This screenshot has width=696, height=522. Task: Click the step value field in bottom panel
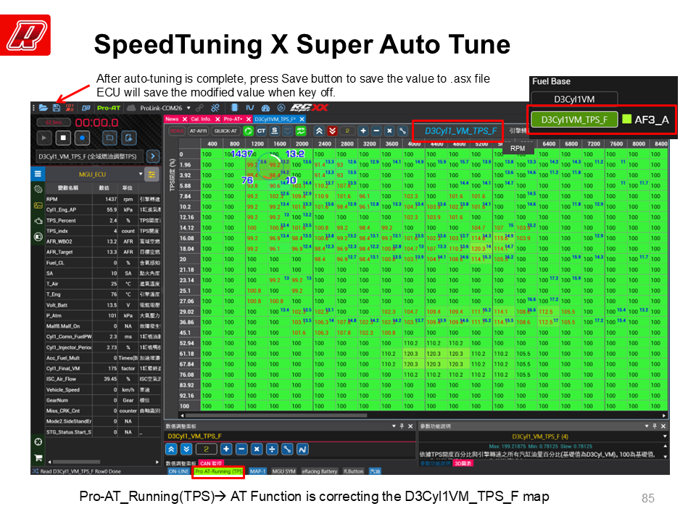pyautogui.click(x=206, y=449)
